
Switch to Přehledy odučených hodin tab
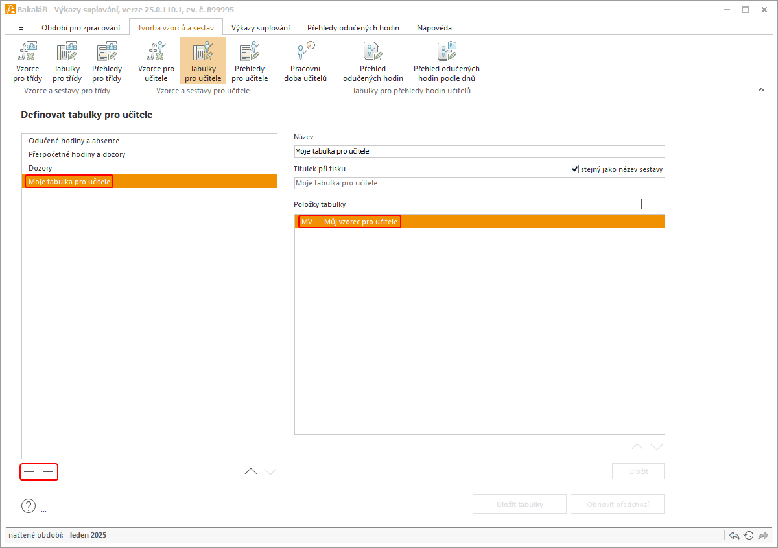353,28
